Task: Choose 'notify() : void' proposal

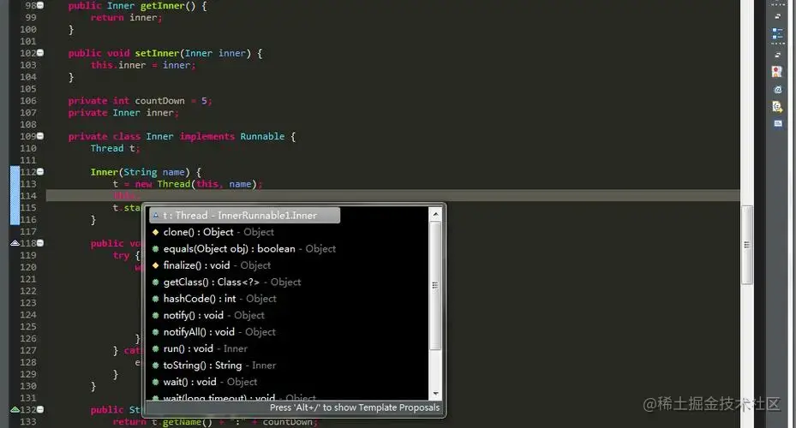Action: click(289, 315)
